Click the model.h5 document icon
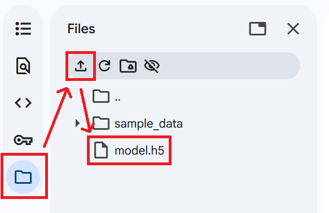 [x=101, y=150]
